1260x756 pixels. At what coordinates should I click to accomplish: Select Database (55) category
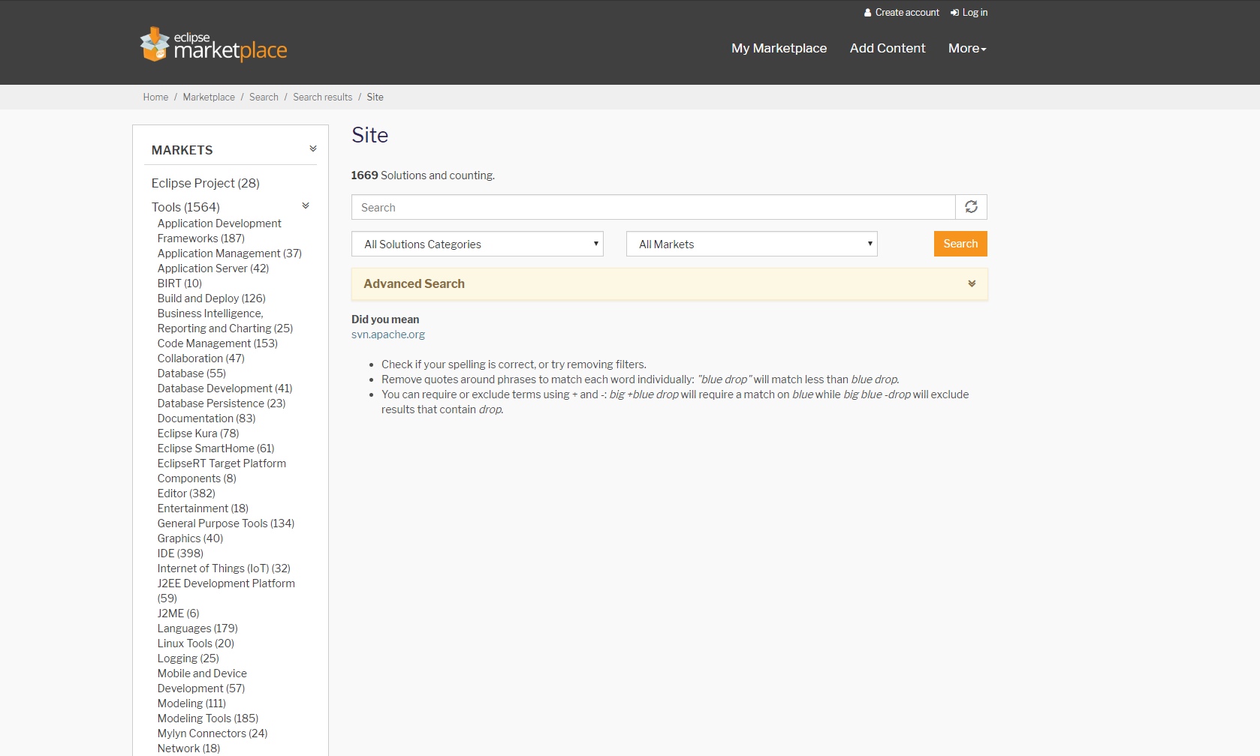[191, 373]
